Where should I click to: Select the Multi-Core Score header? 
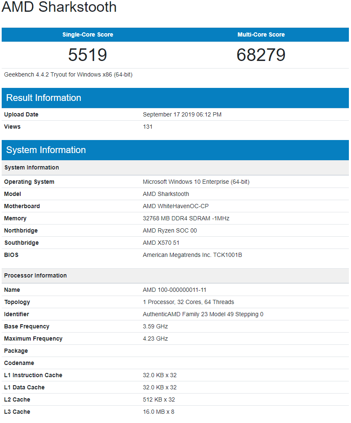click(x=261, y=34)
